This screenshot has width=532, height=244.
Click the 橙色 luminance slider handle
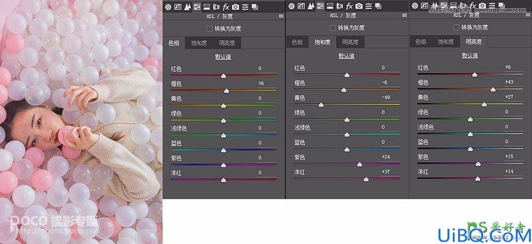(492, 90)
